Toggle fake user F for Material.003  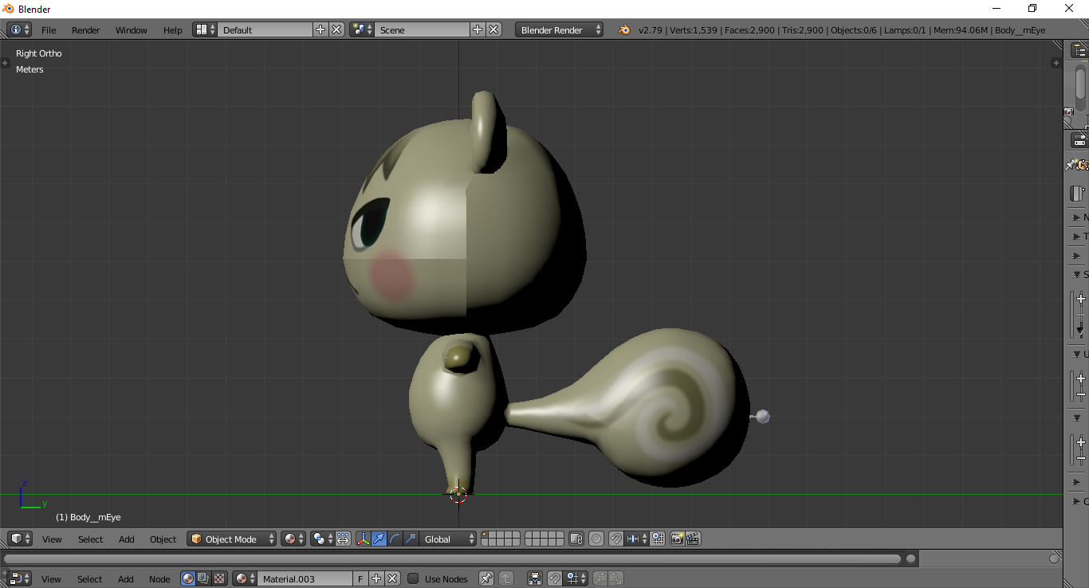pyautogui.click(x=360, y=579)
